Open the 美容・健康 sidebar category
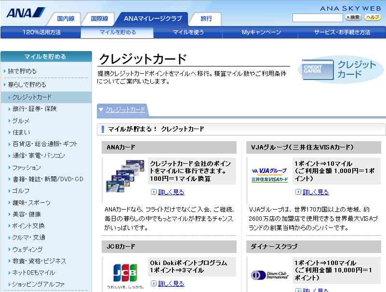The height and width of the screenshot is (292, 386). (x=27, y=214)
